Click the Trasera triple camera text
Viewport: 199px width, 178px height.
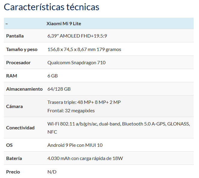(84, 102)
